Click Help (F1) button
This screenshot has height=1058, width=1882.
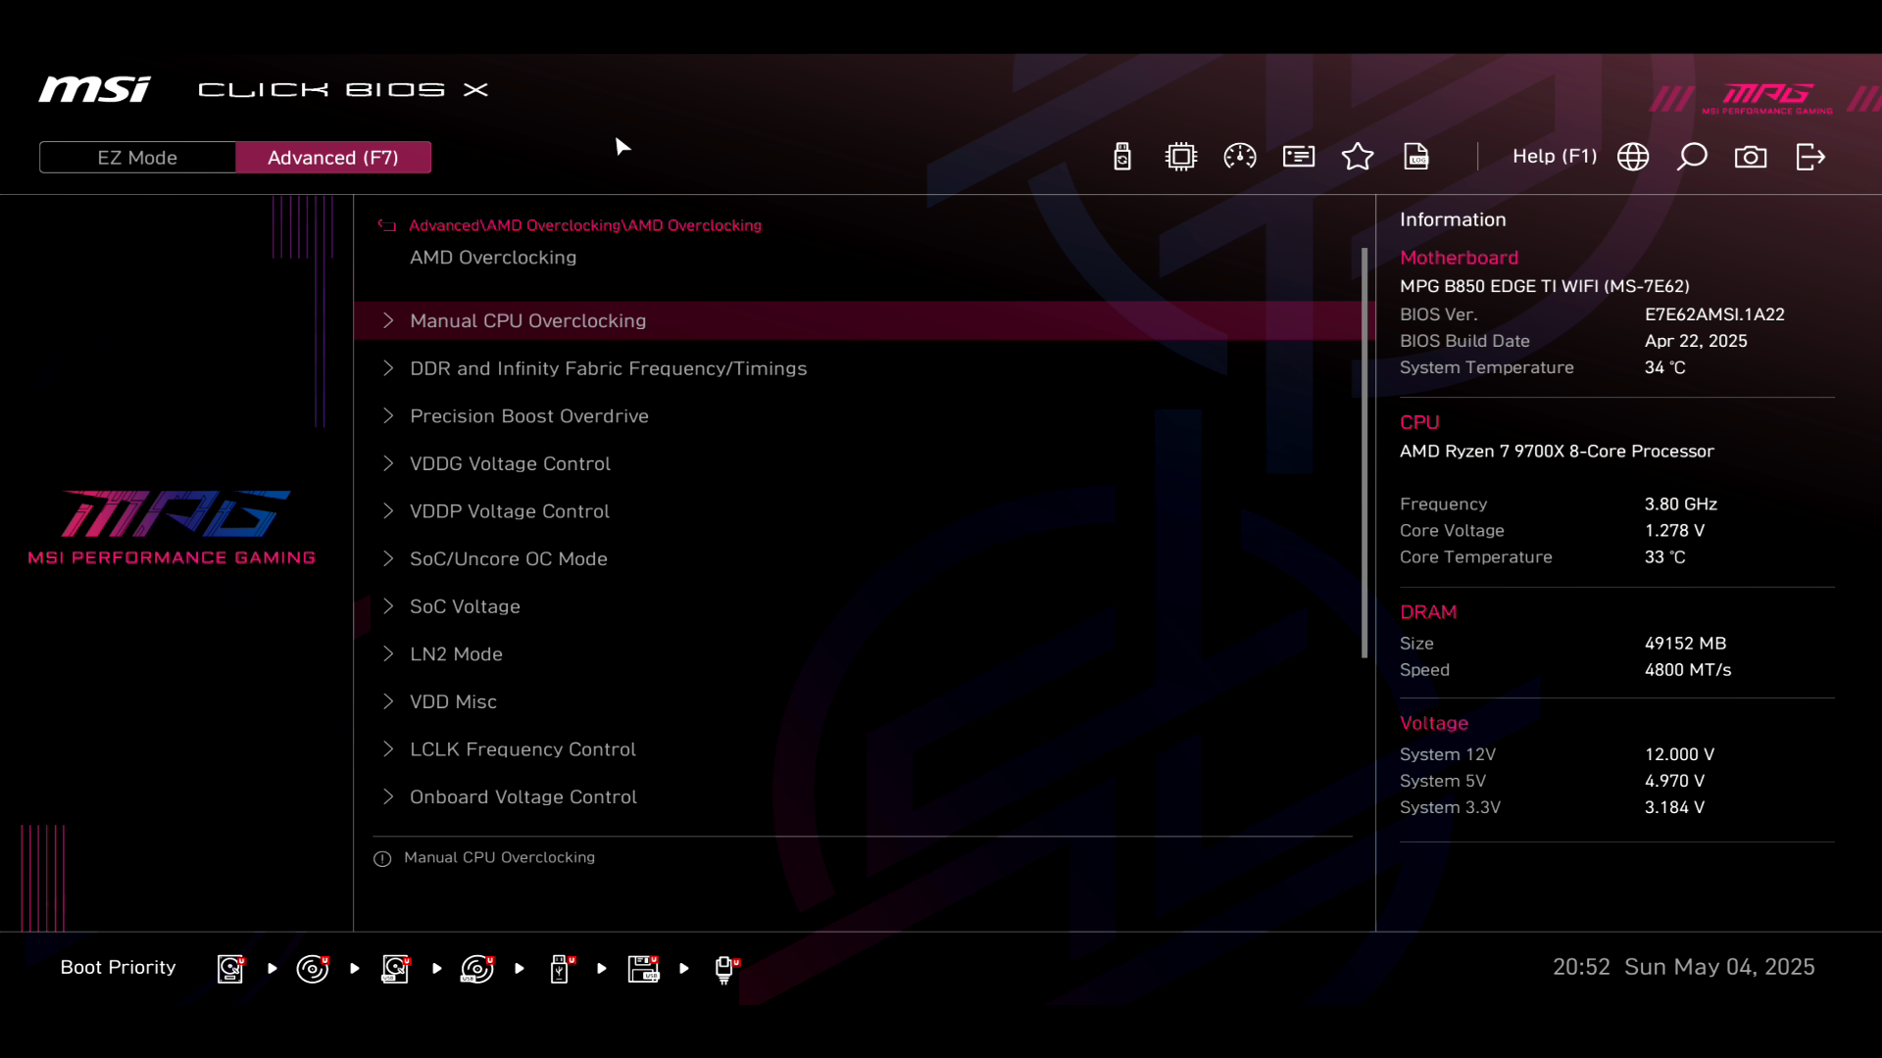pos(1554,157)
